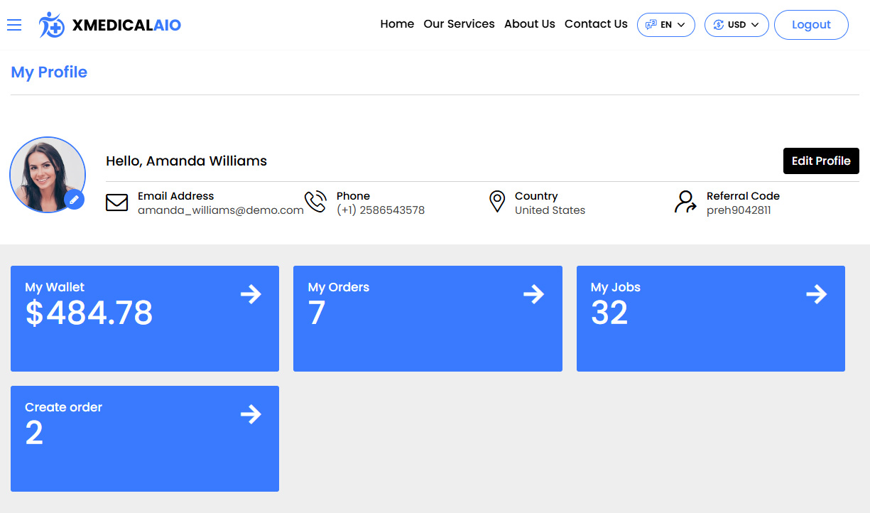This screenshot has height=513, width=870.
Task: Click the referral code person icon
Action: [685, 202]
